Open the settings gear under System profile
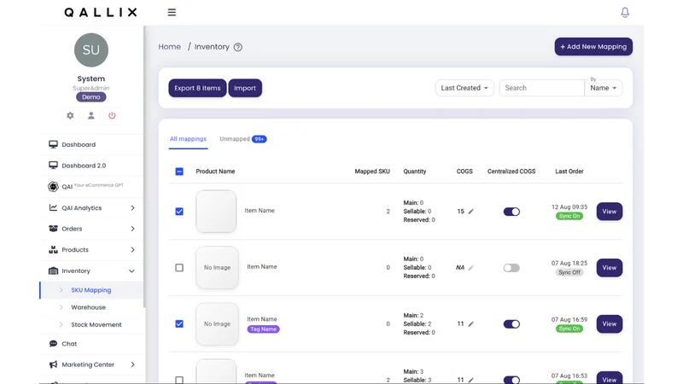The image size is (683, 384). click(x=70, y=115)
